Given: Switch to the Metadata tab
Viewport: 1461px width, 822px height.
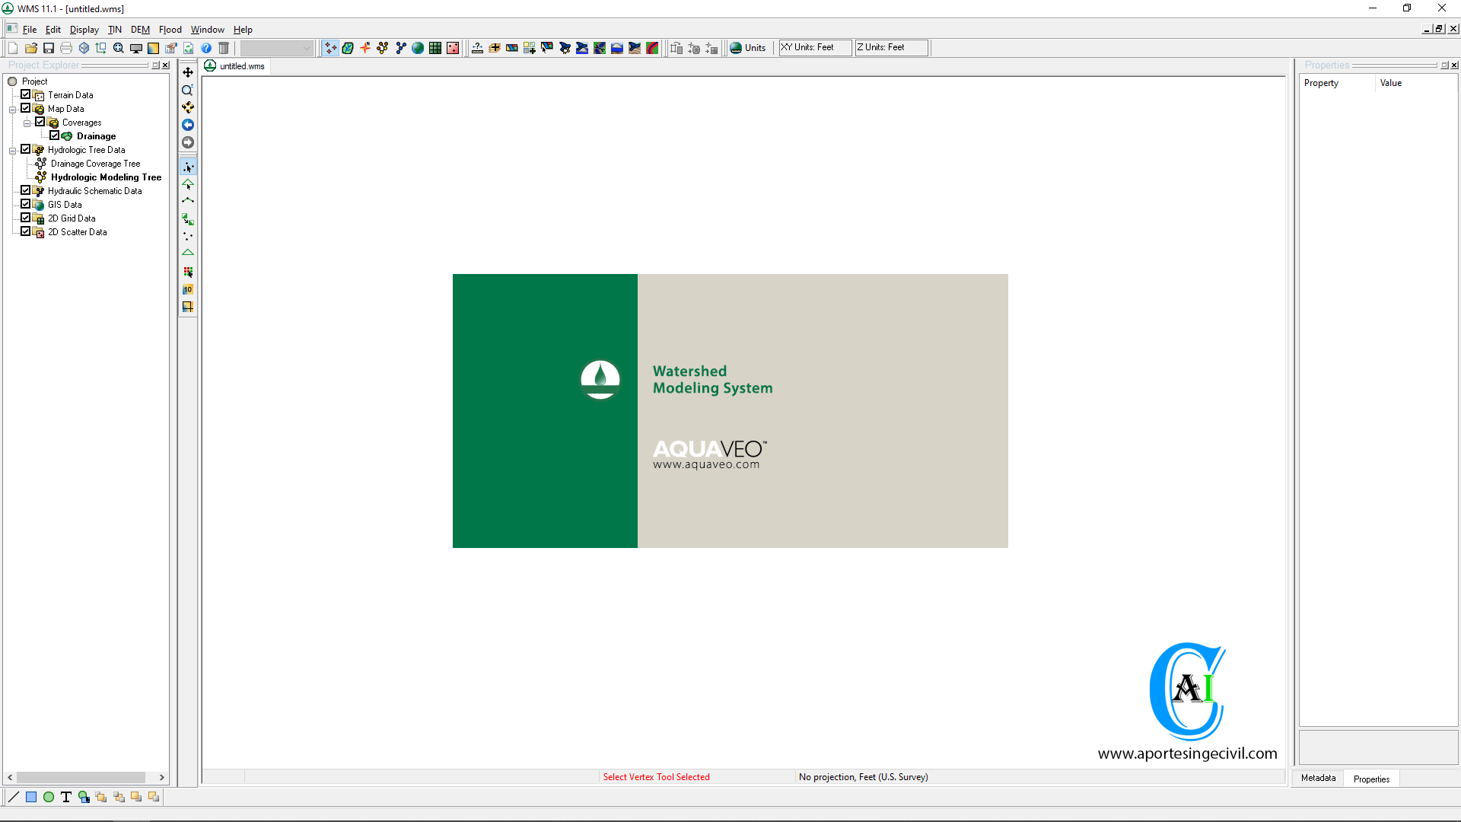Looking at the screenshot, I should 1318,778.
